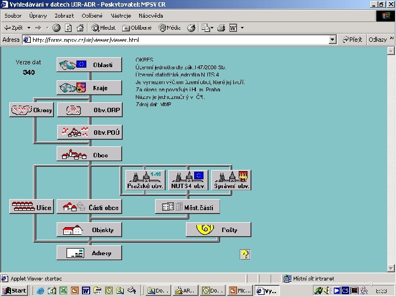Screen dimensions: 396x297
Task: Expand the Edit button dropdown arrow
Action: pos(242,28)
